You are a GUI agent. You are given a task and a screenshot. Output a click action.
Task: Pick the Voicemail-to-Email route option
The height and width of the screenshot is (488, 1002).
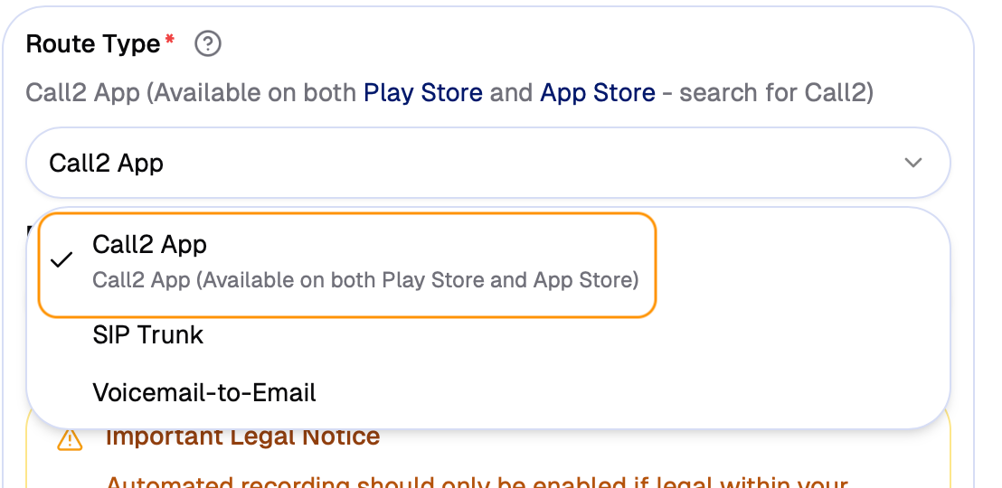(x=204, y=393)
